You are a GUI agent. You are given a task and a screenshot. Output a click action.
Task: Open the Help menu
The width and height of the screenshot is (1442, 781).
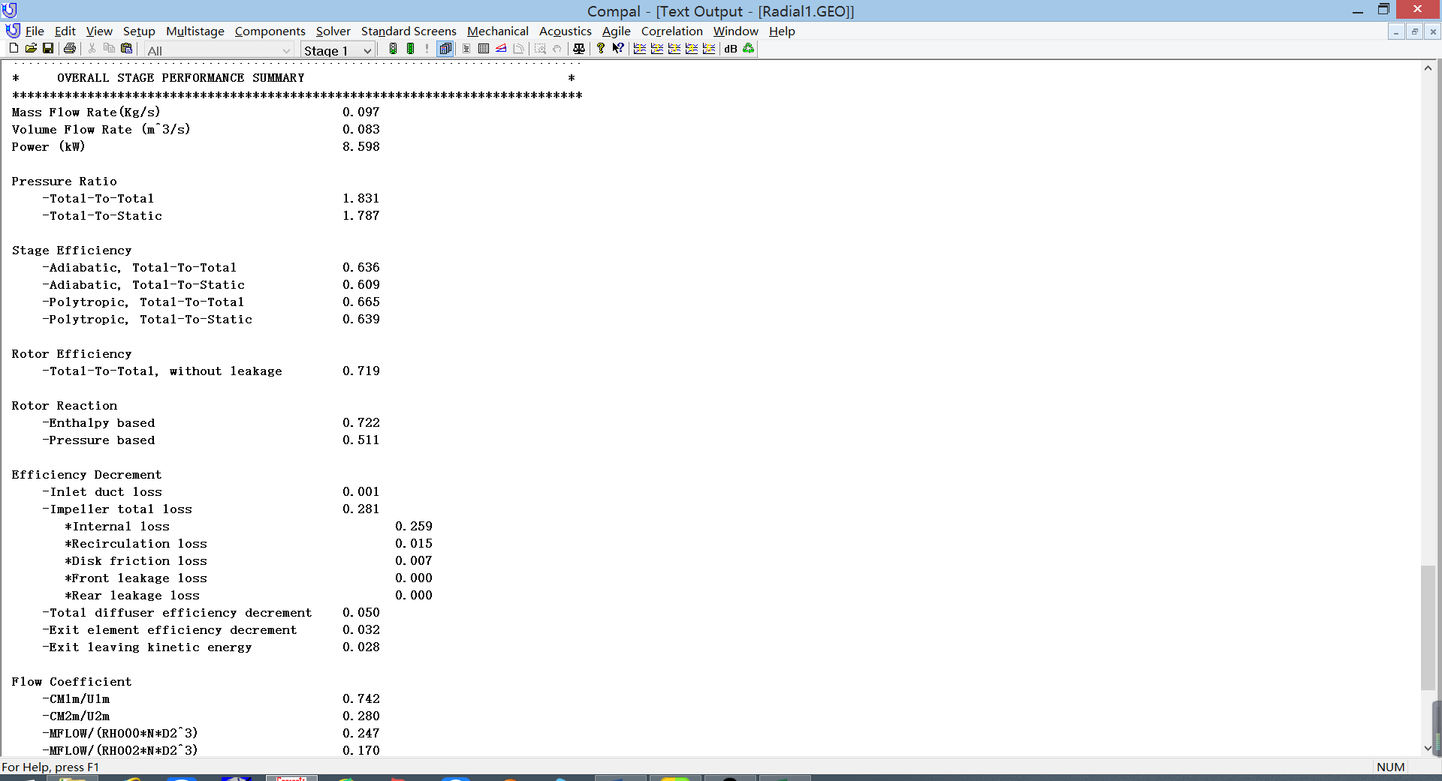pyautogui.click(x=782, y=31)
